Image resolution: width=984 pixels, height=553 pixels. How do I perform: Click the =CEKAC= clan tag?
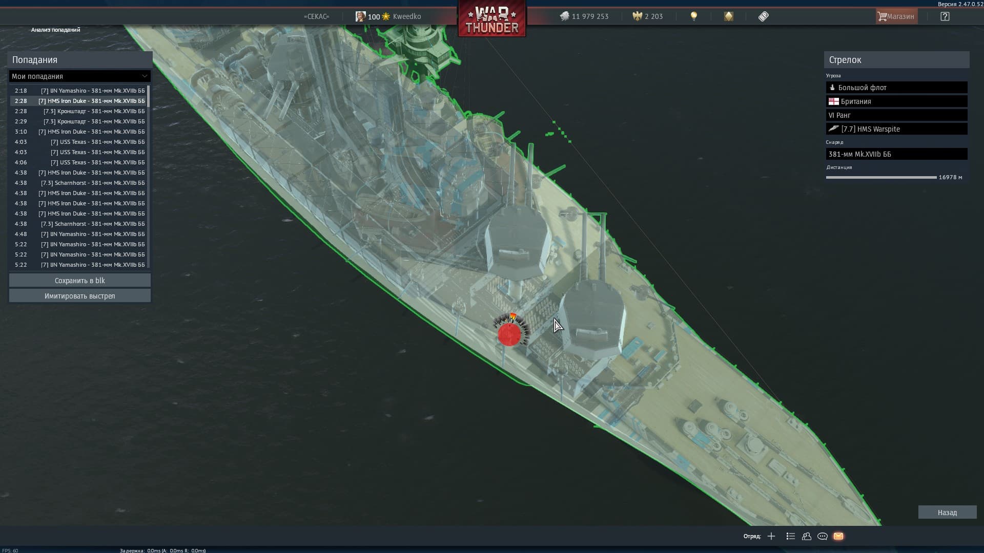point(316,16)
